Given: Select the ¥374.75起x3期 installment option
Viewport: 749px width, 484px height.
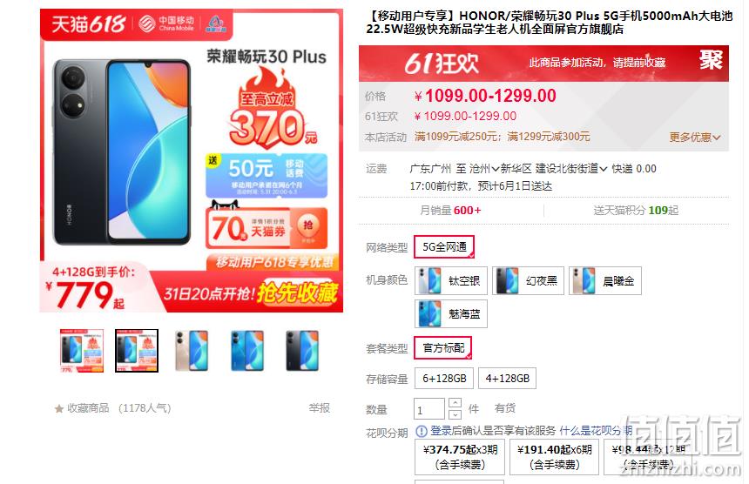Looking at the screenshot, I should [x=461, y=457].
